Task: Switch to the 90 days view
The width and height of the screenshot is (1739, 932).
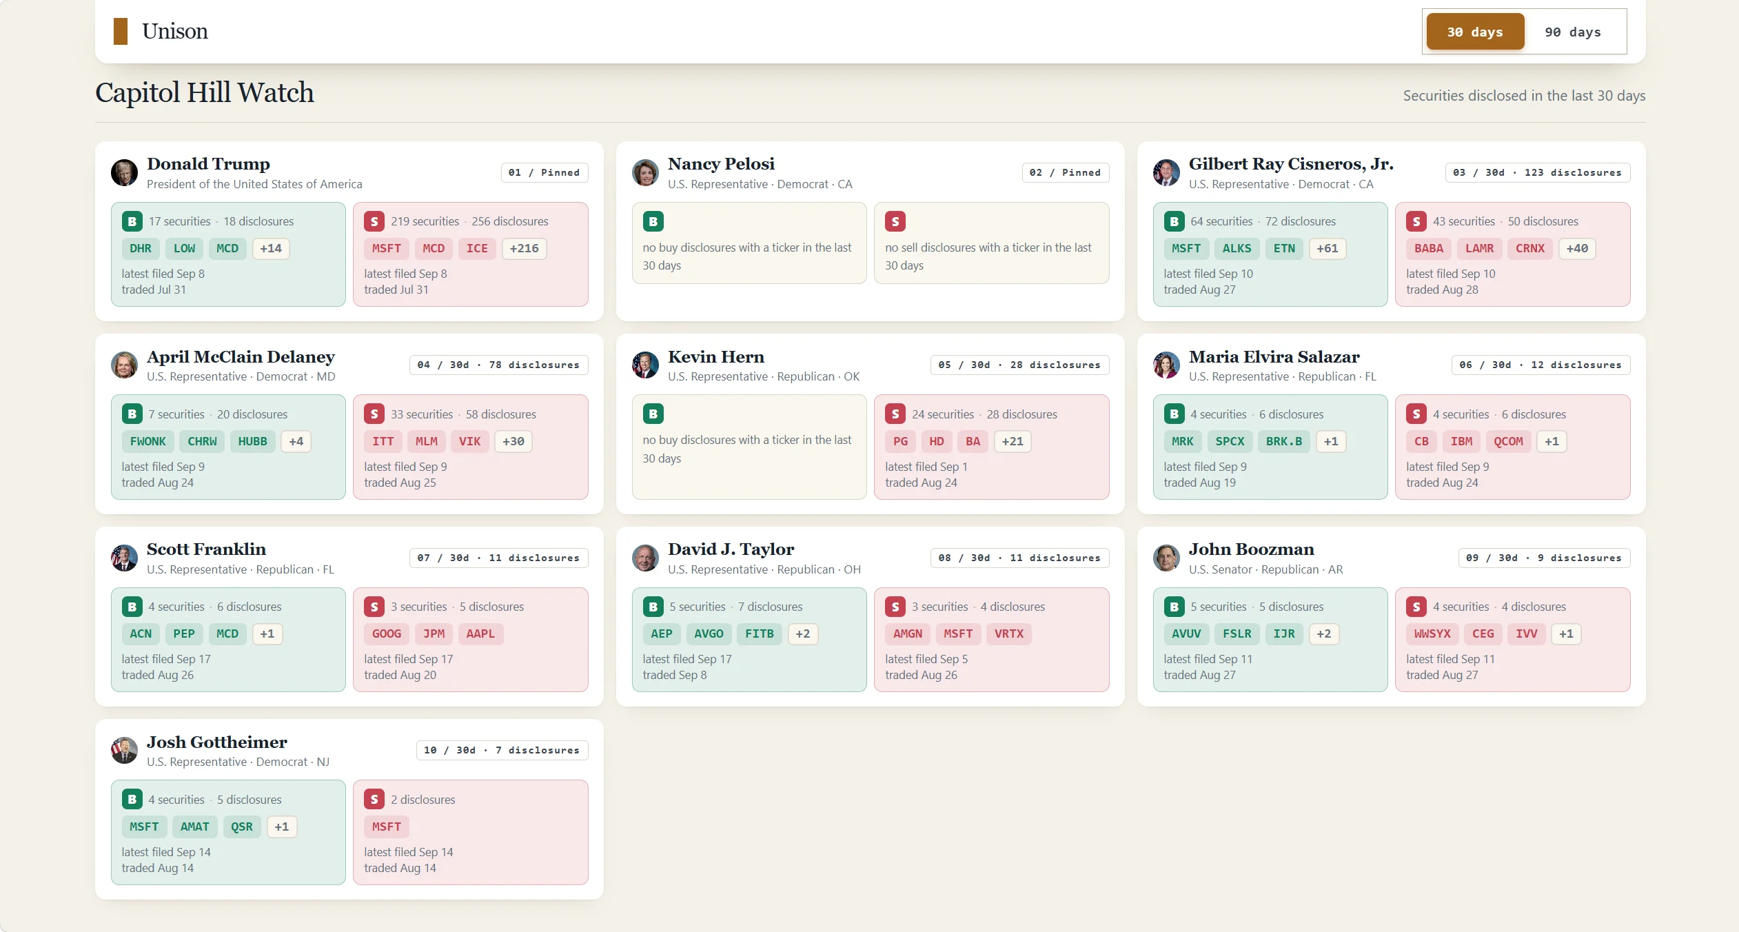Action: pos(1573,32)
